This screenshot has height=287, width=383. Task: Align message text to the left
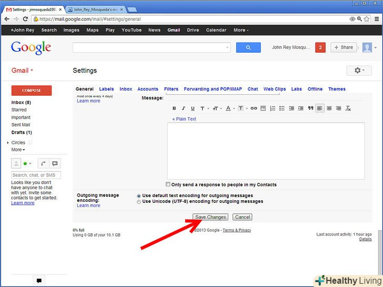click(320, 108)
